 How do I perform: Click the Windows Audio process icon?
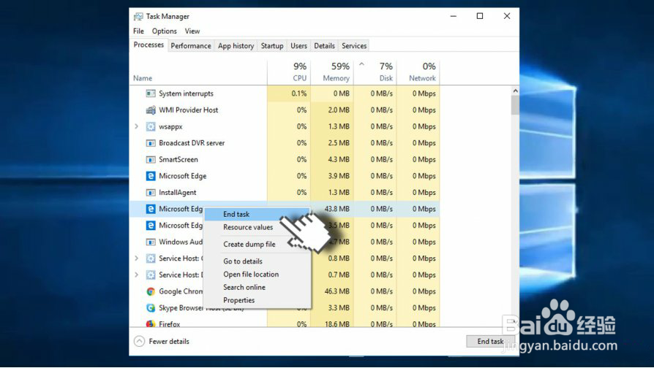[151, 242]
